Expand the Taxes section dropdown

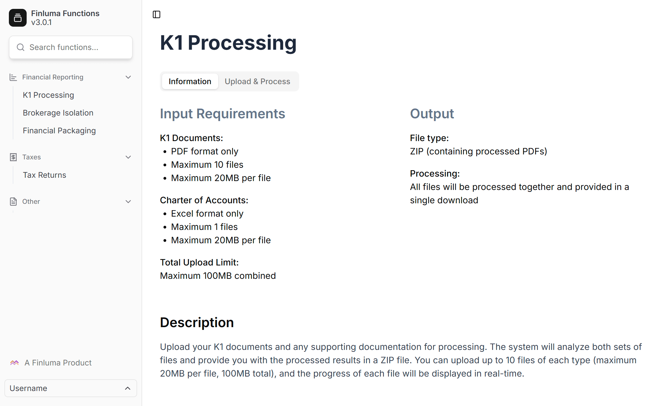(x=128, y=157)
